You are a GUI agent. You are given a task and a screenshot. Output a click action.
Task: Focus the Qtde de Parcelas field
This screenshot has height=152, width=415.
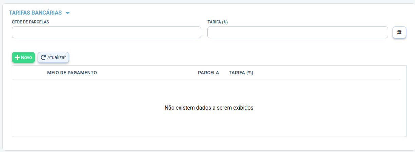(107, 33)
